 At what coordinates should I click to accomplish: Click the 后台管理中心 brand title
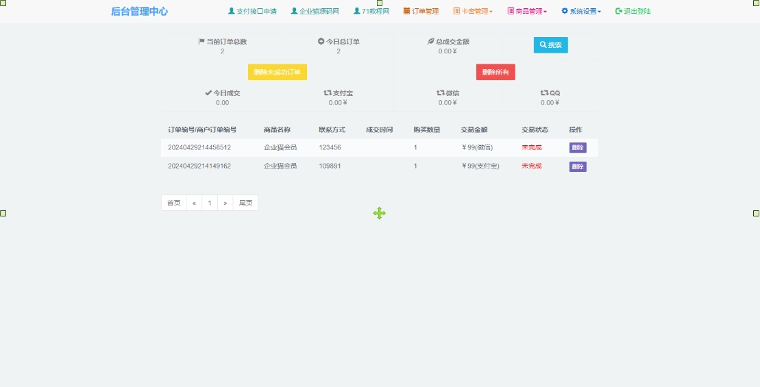click(139, 12)
